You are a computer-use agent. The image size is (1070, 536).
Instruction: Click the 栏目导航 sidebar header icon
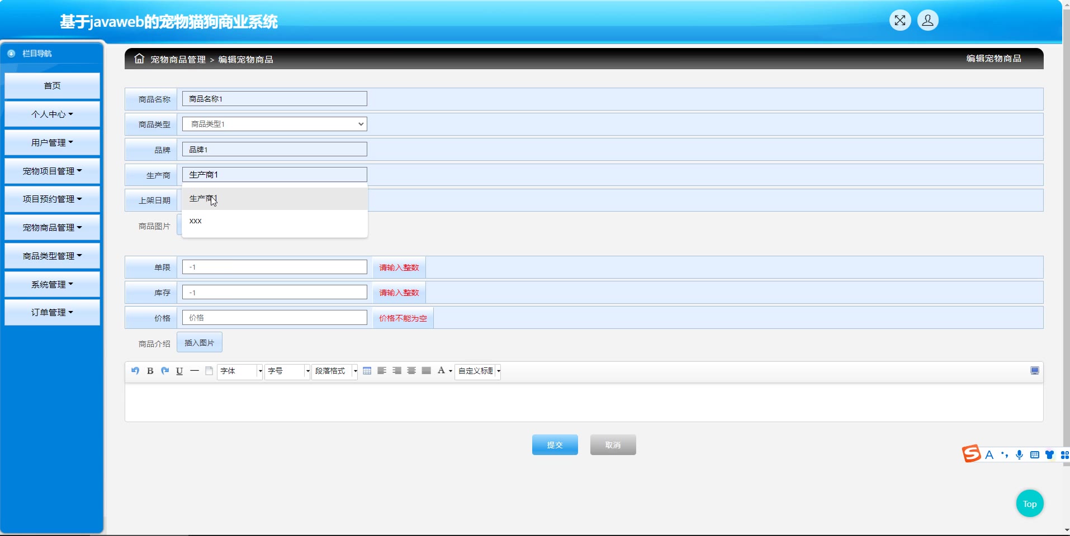(x=11, y=54)
